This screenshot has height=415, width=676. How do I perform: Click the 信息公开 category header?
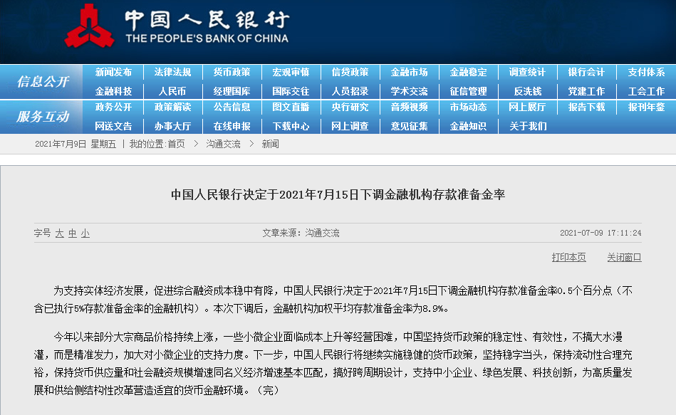point(43,81)
